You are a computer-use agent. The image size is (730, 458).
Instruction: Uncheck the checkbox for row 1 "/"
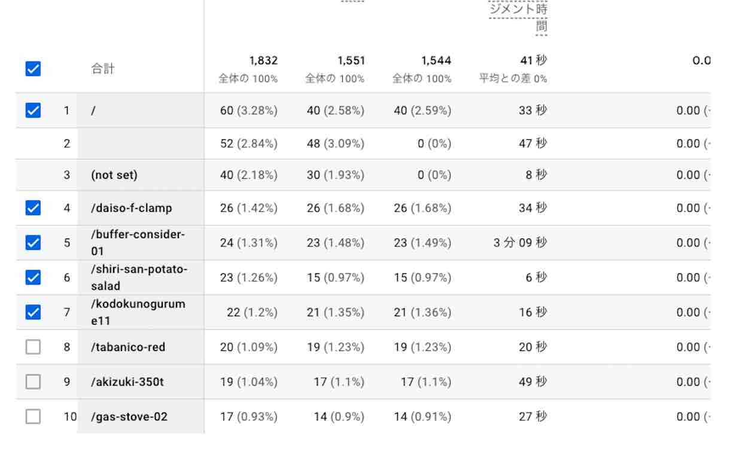33,111
